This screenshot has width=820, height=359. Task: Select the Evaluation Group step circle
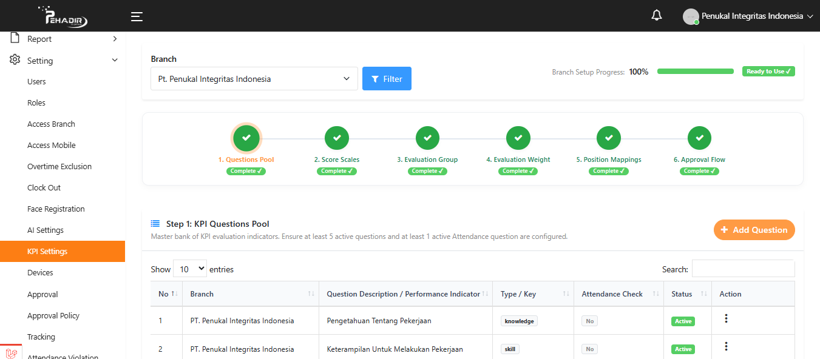tap(427, 138)
